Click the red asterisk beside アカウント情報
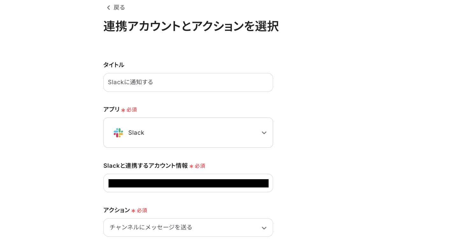This screenshot has height=251, width=450. pyautogui.click(x=191, y=166)
